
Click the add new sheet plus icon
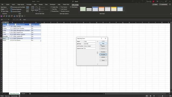point(30,94)
